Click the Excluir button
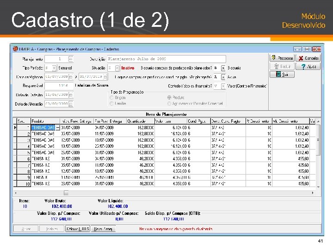 [x=282, y=66]
